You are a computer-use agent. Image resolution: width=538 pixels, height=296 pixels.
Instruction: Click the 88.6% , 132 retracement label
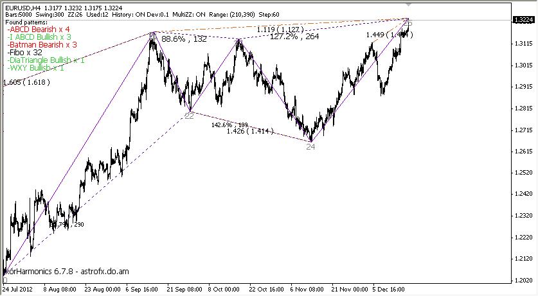tap(184, 39)
